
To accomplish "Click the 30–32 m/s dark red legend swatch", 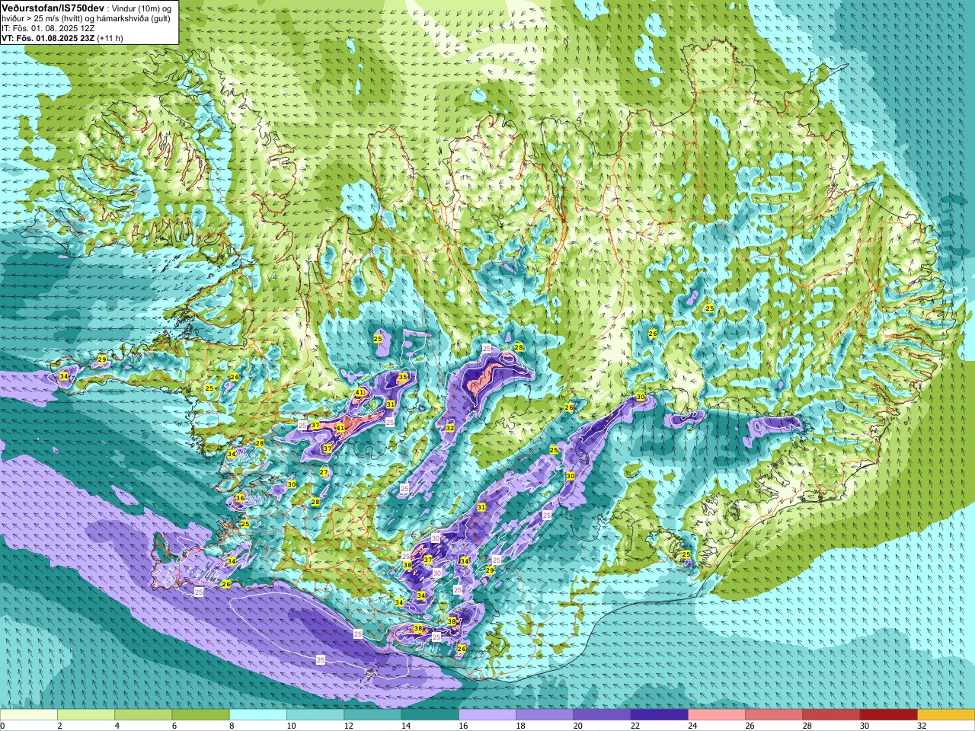I will (x=888, y=715).
